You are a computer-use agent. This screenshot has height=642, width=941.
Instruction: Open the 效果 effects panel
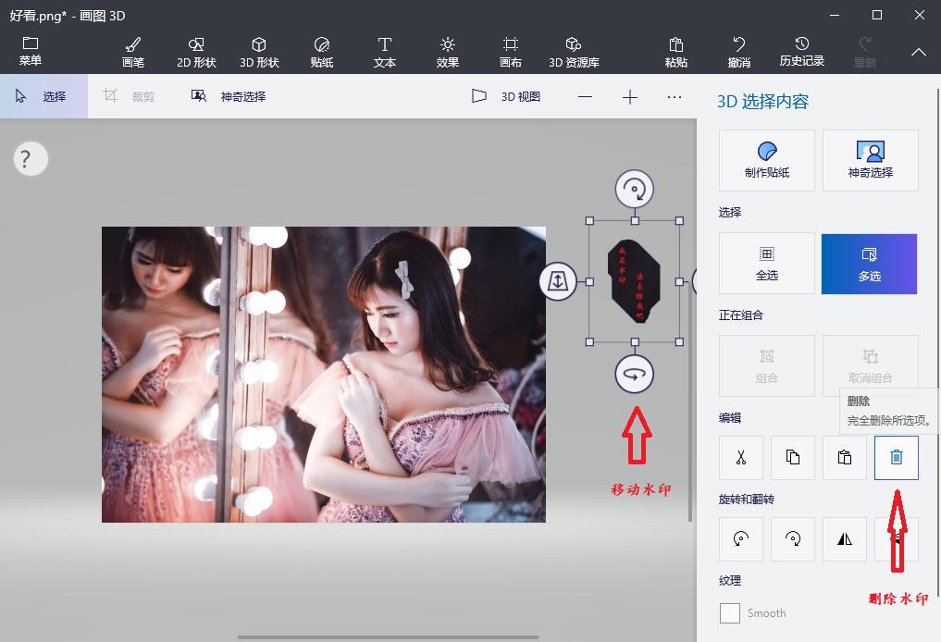tap(447, 51)
